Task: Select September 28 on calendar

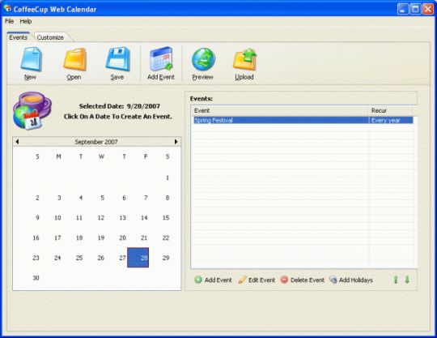Action: tap(138, 258)
